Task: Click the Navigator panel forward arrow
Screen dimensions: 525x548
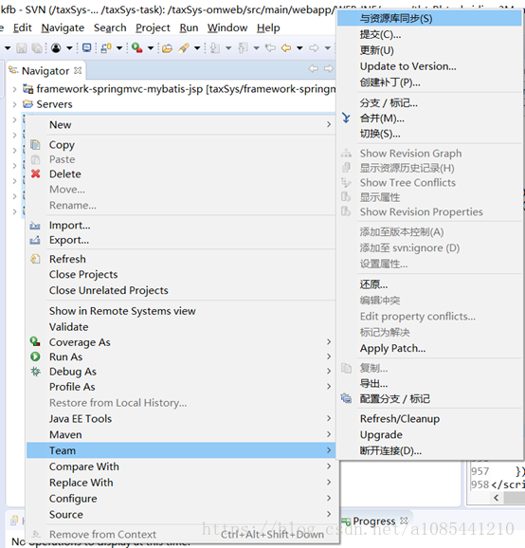Action: [329, 68]
